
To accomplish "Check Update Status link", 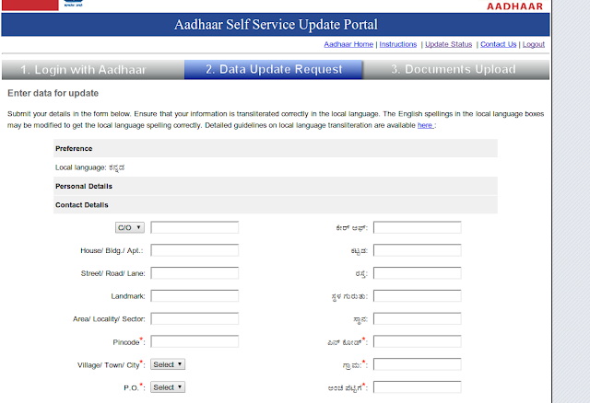I will point(448,44).
